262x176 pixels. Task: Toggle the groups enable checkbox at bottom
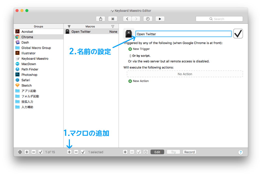pos(40,152)
